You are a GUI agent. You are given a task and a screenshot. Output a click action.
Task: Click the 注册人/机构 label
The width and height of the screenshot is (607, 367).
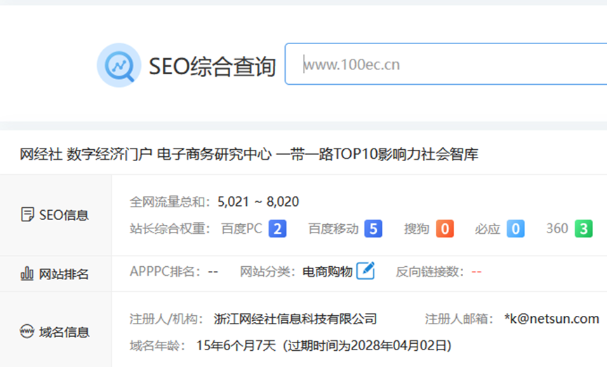tap(166, 319)
